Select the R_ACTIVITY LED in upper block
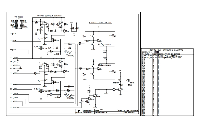Screen dimensions: 210x130 (100, 44)
